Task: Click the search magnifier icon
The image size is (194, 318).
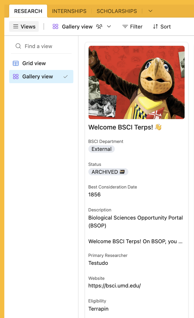Action: pos(18,46)
